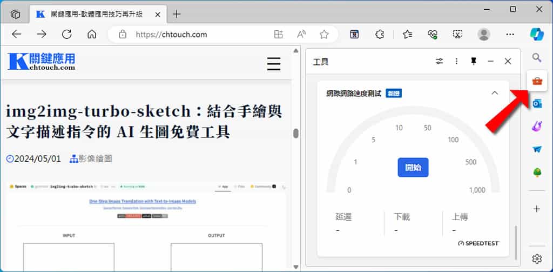553x272 pixels.
Task: Open Edge Settings and more menu
Action: click(x=509, y=35)
